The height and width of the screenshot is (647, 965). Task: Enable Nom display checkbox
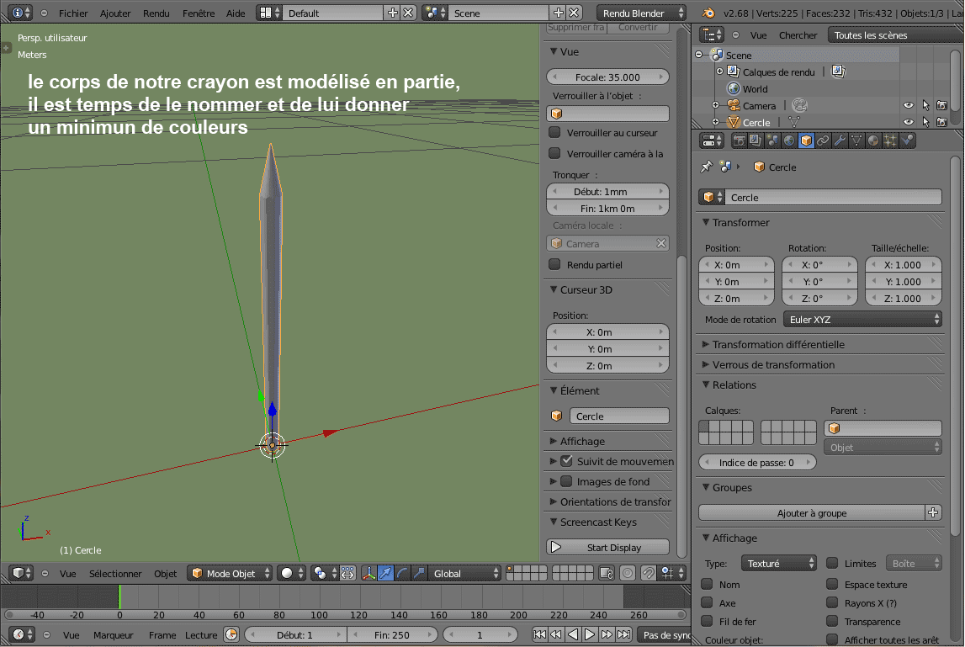click(x=707, y=584)
